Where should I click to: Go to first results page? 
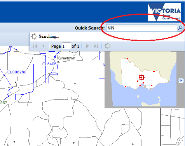(35, 46)
